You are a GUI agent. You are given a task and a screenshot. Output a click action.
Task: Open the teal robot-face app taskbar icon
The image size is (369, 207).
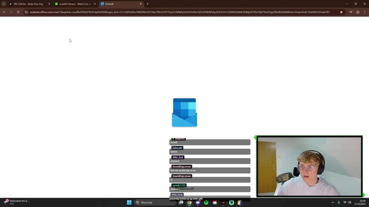tap(231, 202)
